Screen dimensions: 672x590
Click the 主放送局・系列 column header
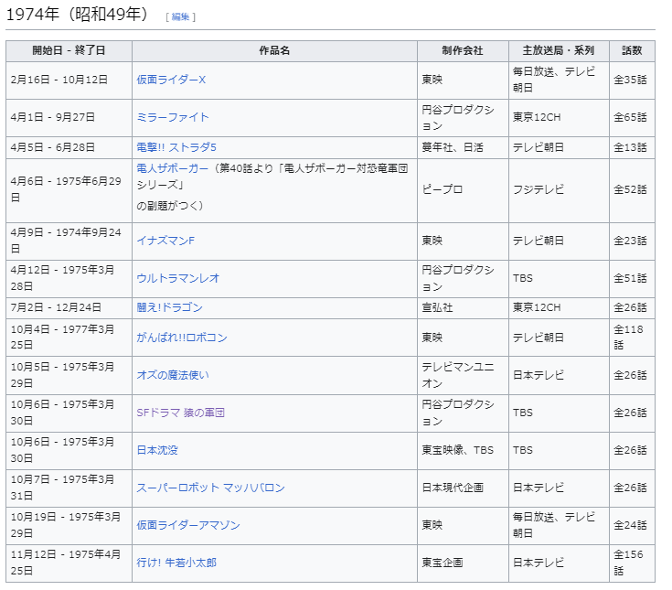(x=558, y=51)
